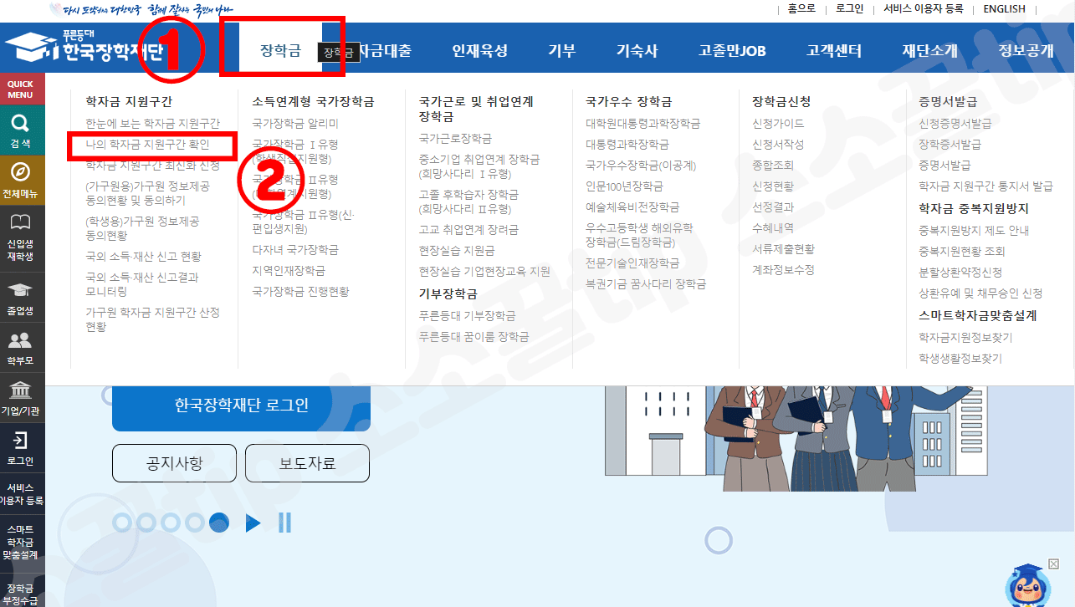Click the 홈으로 link at top
1075x607 pixels.
pyautogui.click(x=801, y=8)
